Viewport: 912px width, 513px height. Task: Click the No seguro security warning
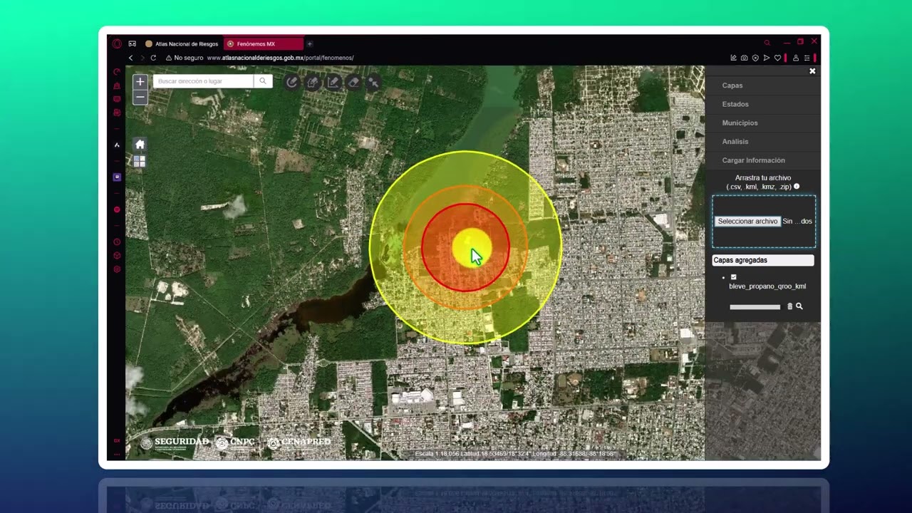click(184, 58)
